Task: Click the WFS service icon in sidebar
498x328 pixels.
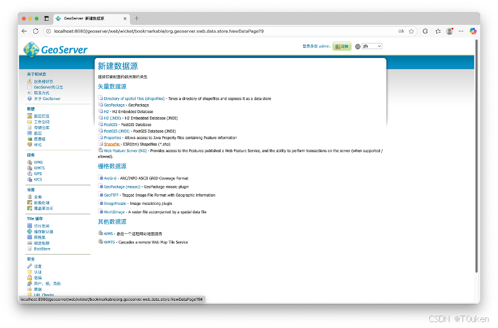Action: click(30, 174)
